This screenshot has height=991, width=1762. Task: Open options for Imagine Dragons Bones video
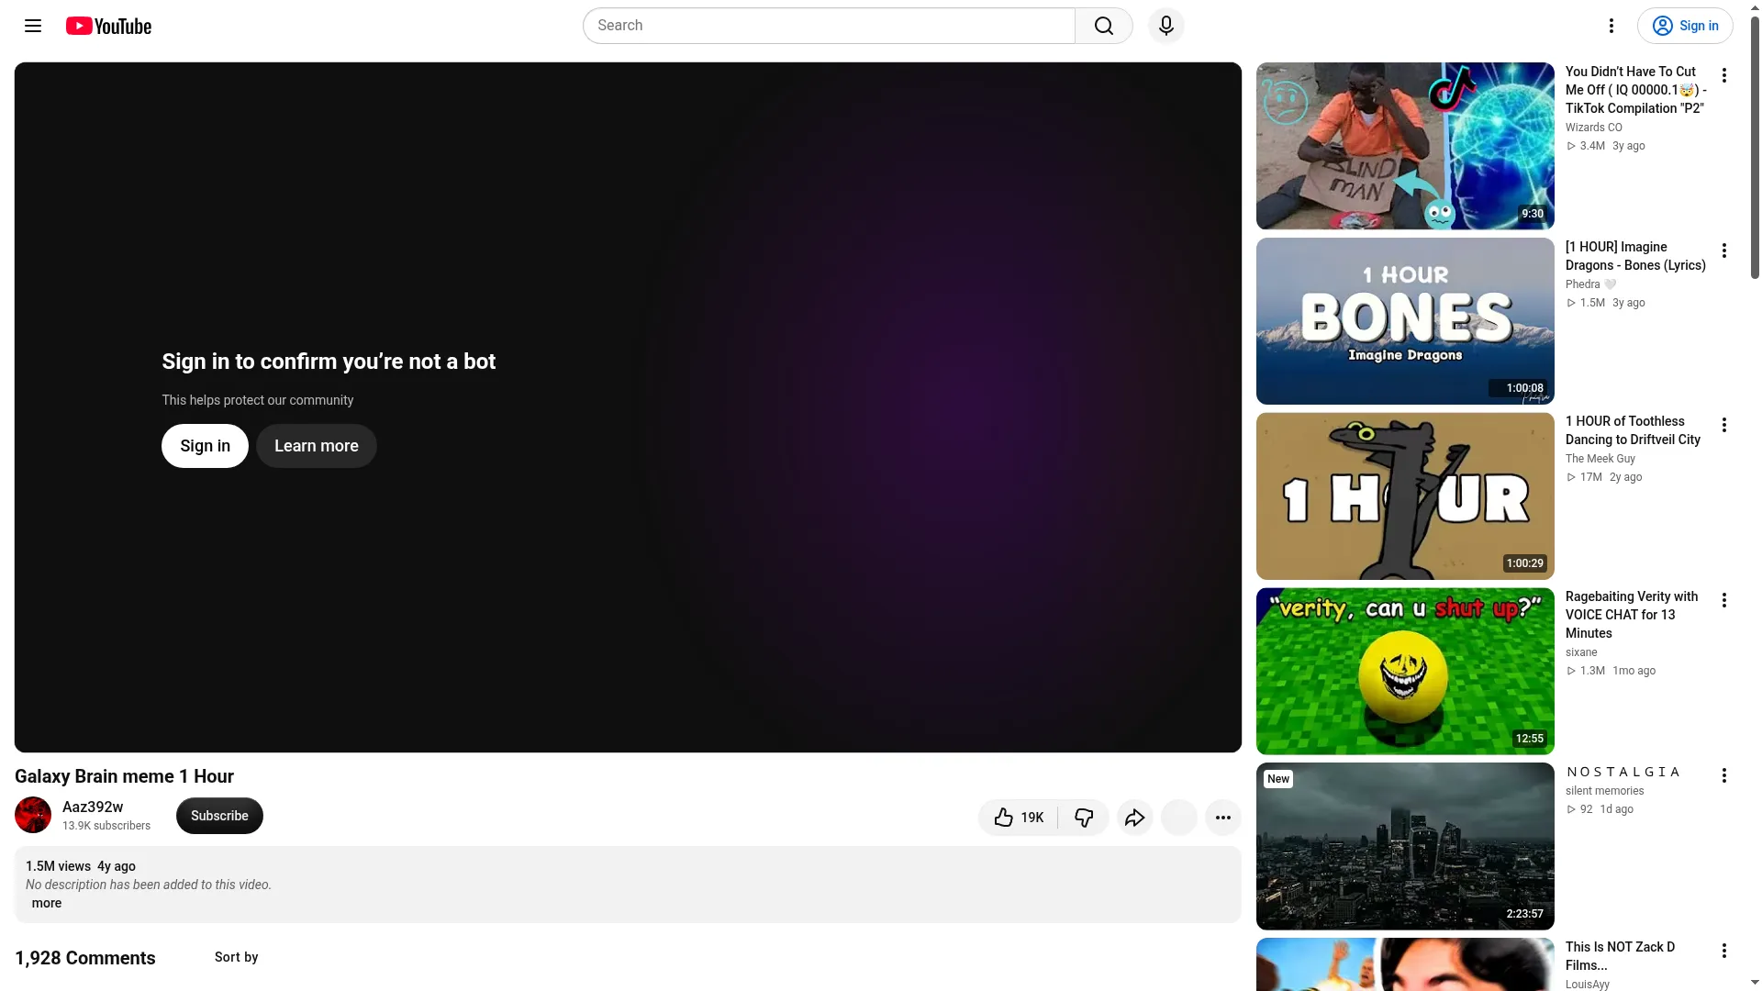coord(1724,251)
